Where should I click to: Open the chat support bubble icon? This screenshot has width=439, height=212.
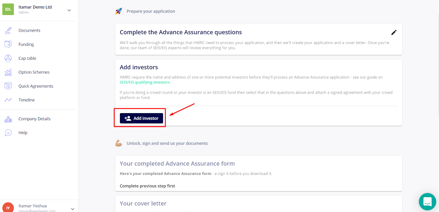click(x=427, y=202)
